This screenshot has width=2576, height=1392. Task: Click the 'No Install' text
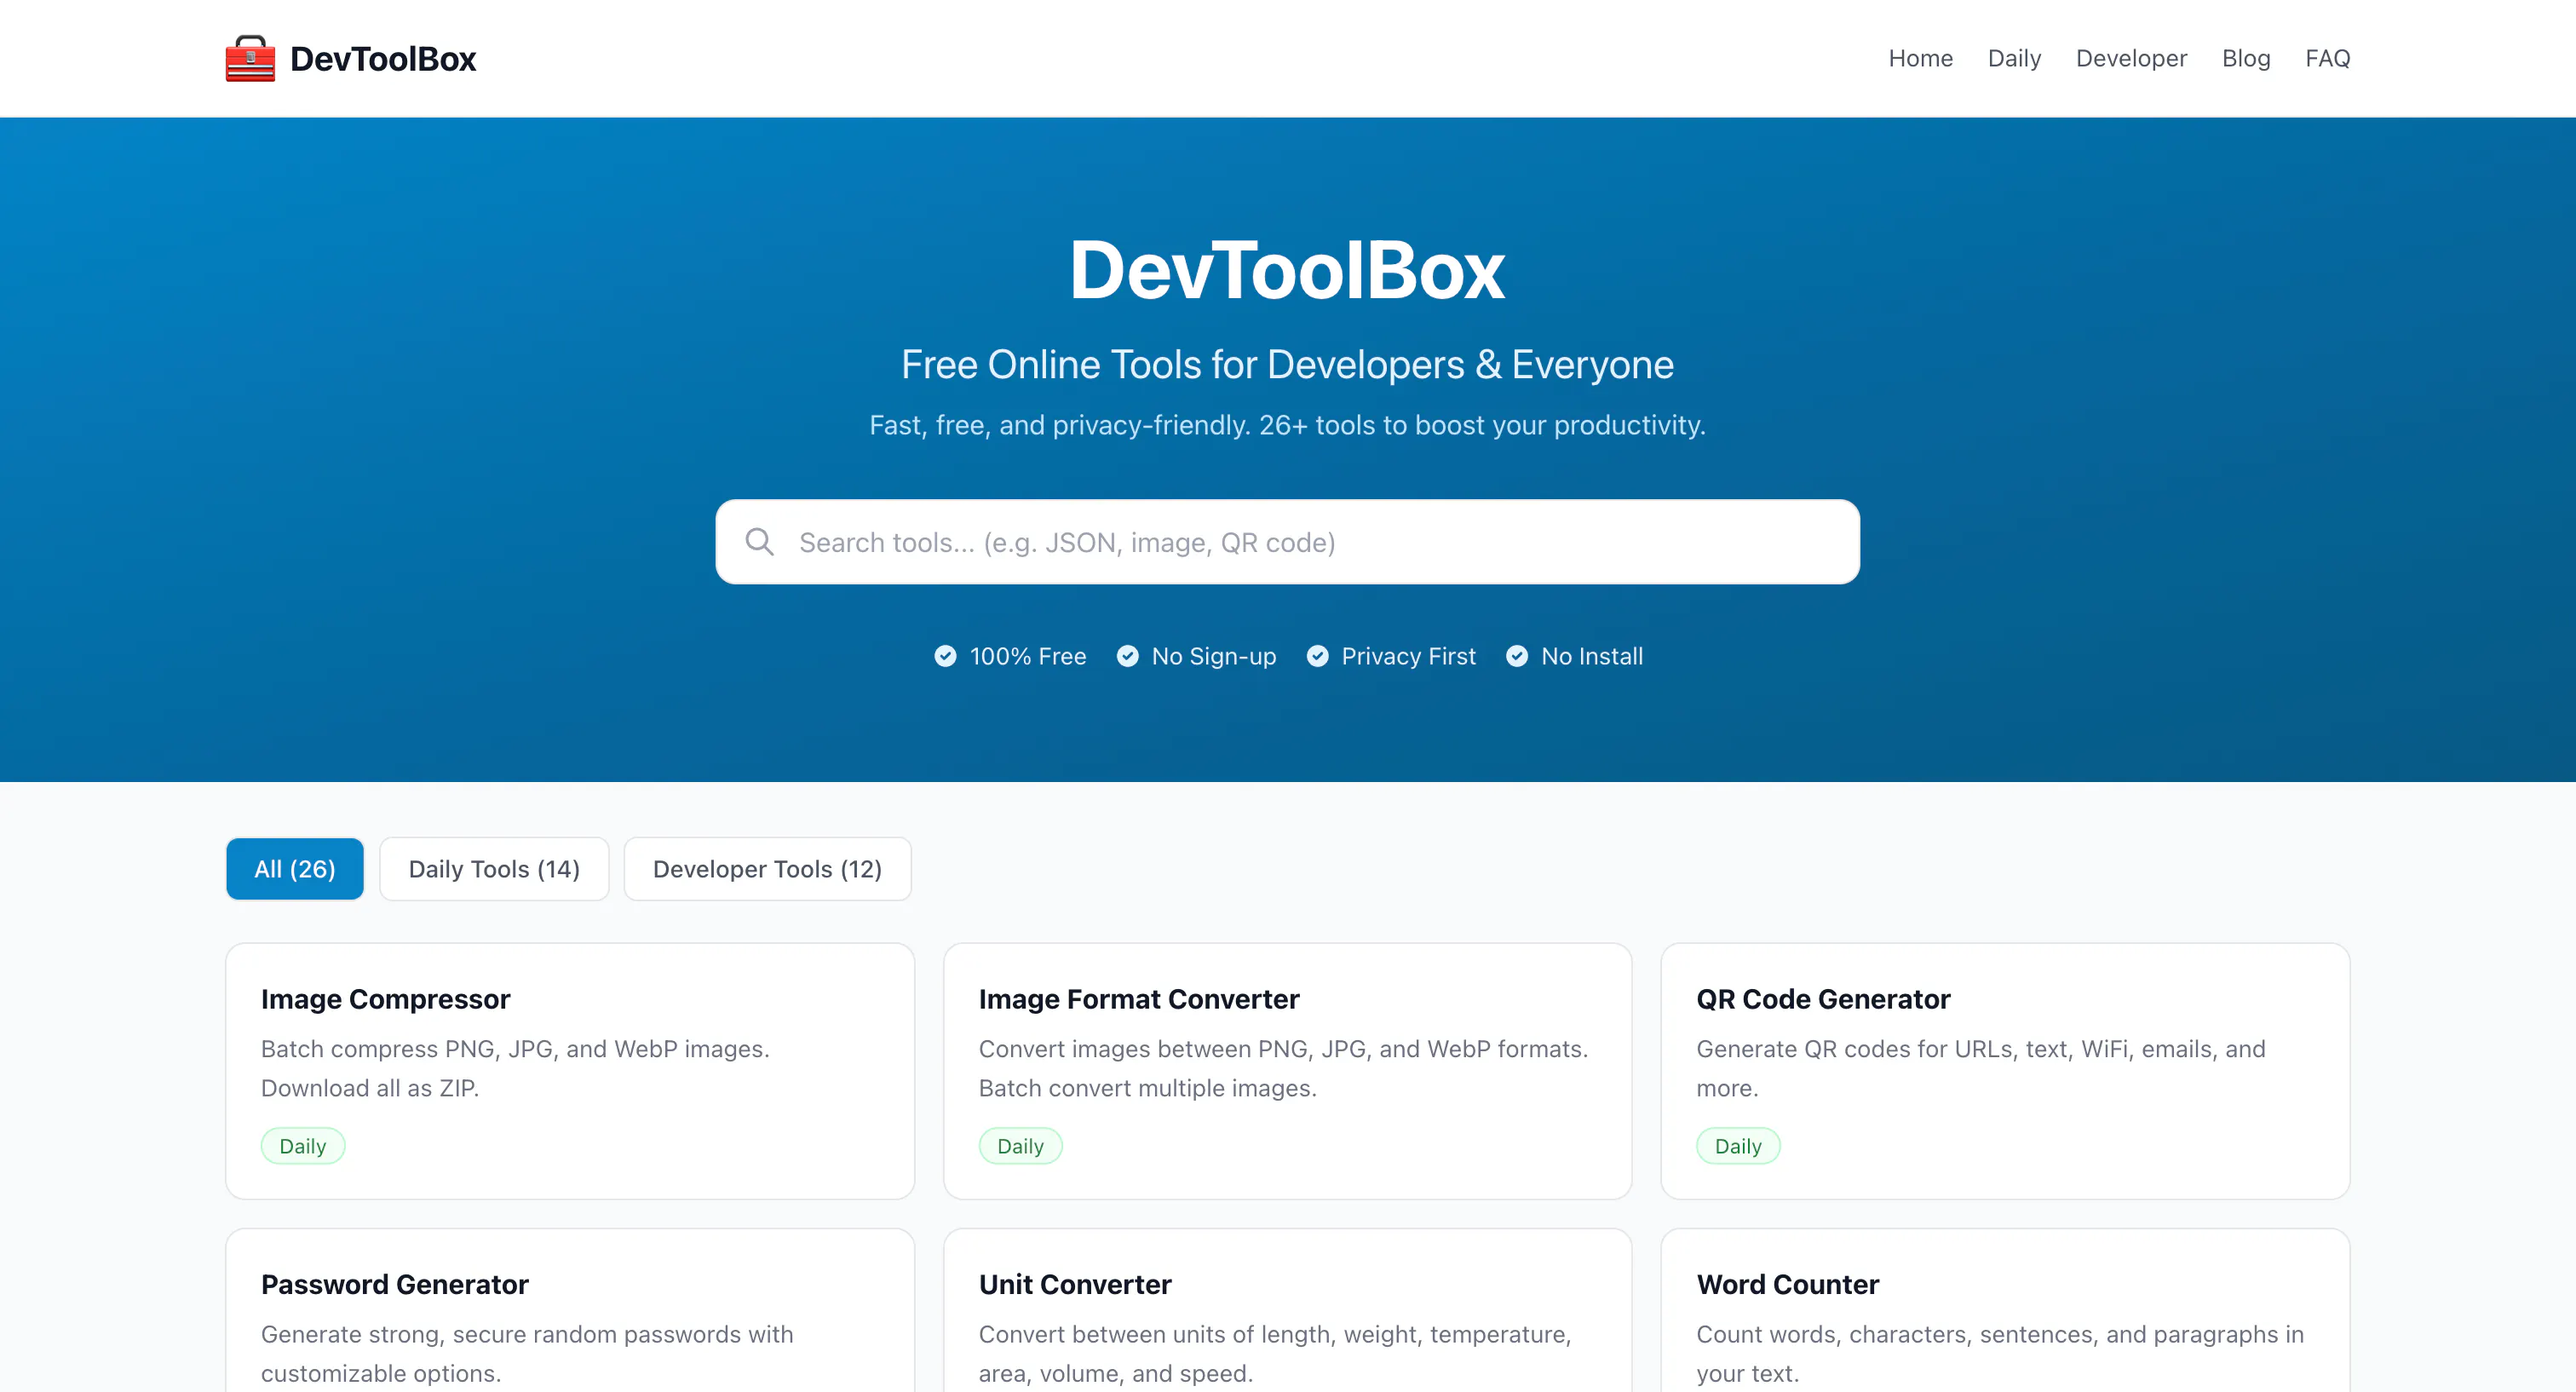click(x=1592, y=656)
